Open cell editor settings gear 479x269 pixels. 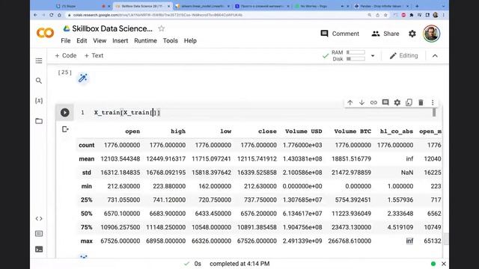point(397,102)
